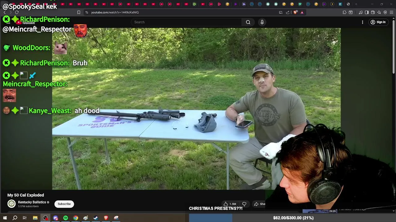Like the video with thumbs up
The width and height of the screenshot is (396, 222).
coord(230,204)
